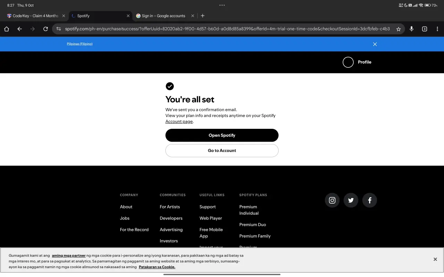This screenshot has height=277, width=444.
Task: Click the profile avatar circle
Action: (x=348, y=62)
